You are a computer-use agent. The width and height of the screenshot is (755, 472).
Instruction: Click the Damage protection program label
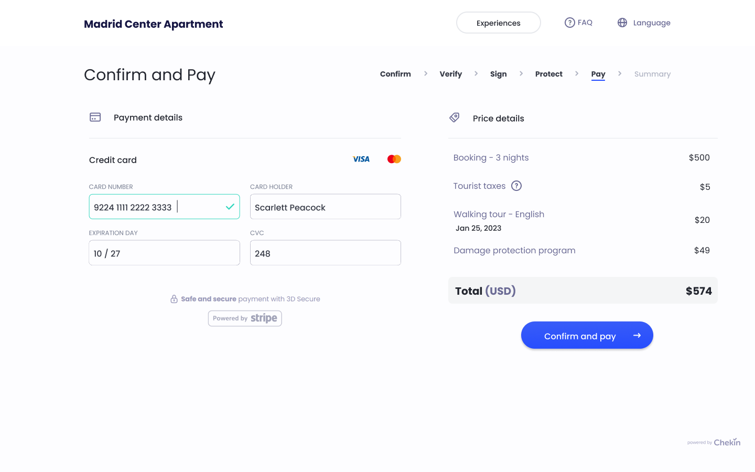[514, 250]
